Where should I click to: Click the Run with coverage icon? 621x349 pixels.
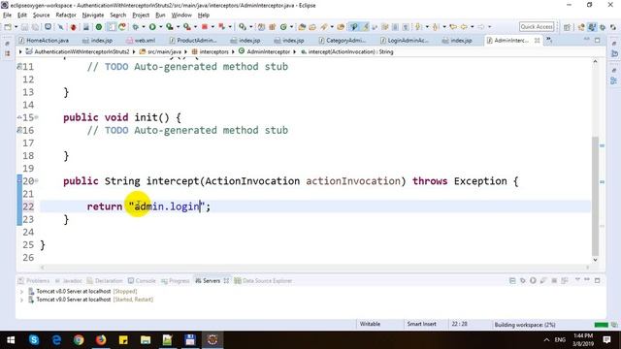pos(170,27)
